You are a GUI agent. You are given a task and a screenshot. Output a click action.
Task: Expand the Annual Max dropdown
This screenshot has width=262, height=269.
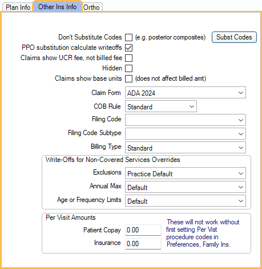click(186, 187)
